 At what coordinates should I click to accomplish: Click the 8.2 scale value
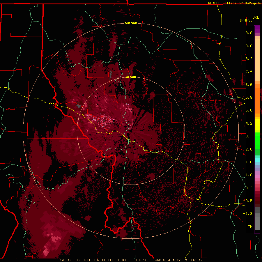[249, 59]
